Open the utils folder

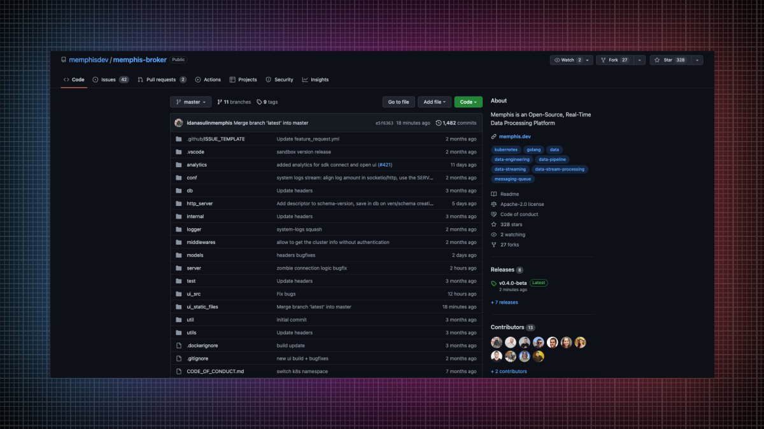point(192,332)
